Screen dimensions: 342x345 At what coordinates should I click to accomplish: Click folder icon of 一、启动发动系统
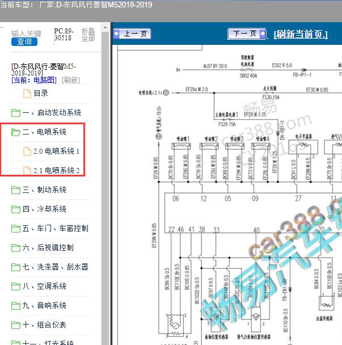click(16, 113)
